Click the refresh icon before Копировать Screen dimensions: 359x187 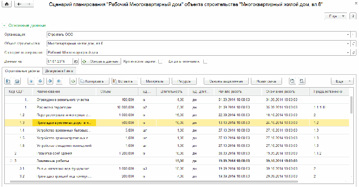click(73, 81)
